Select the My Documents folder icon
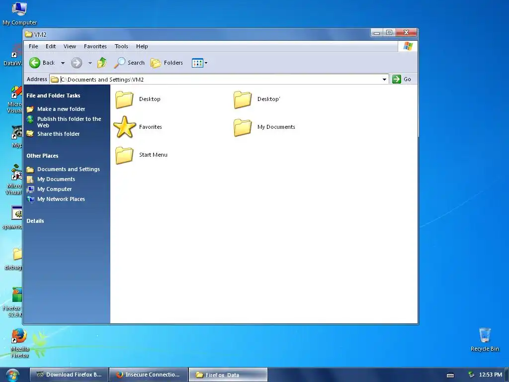 coord(243,127)
